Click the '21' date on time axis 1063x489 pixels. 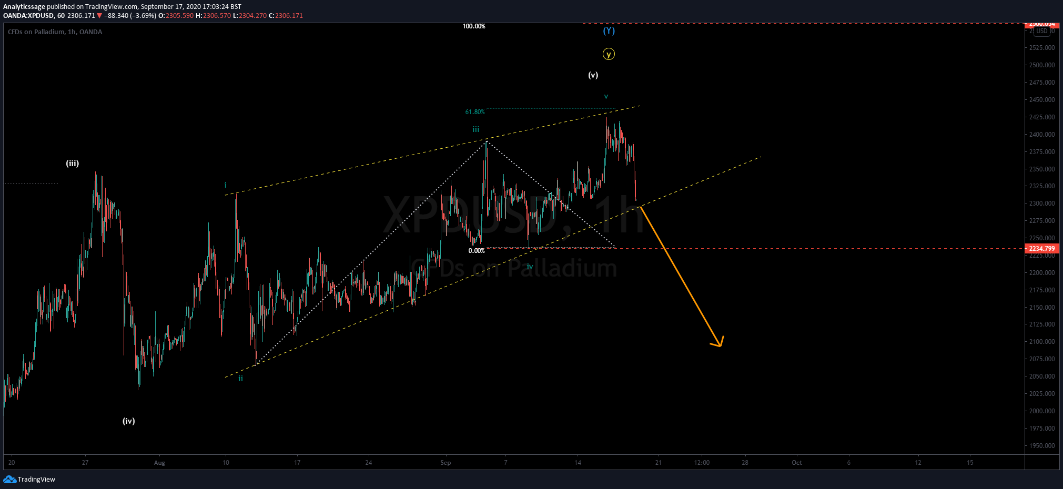point(659,463)
